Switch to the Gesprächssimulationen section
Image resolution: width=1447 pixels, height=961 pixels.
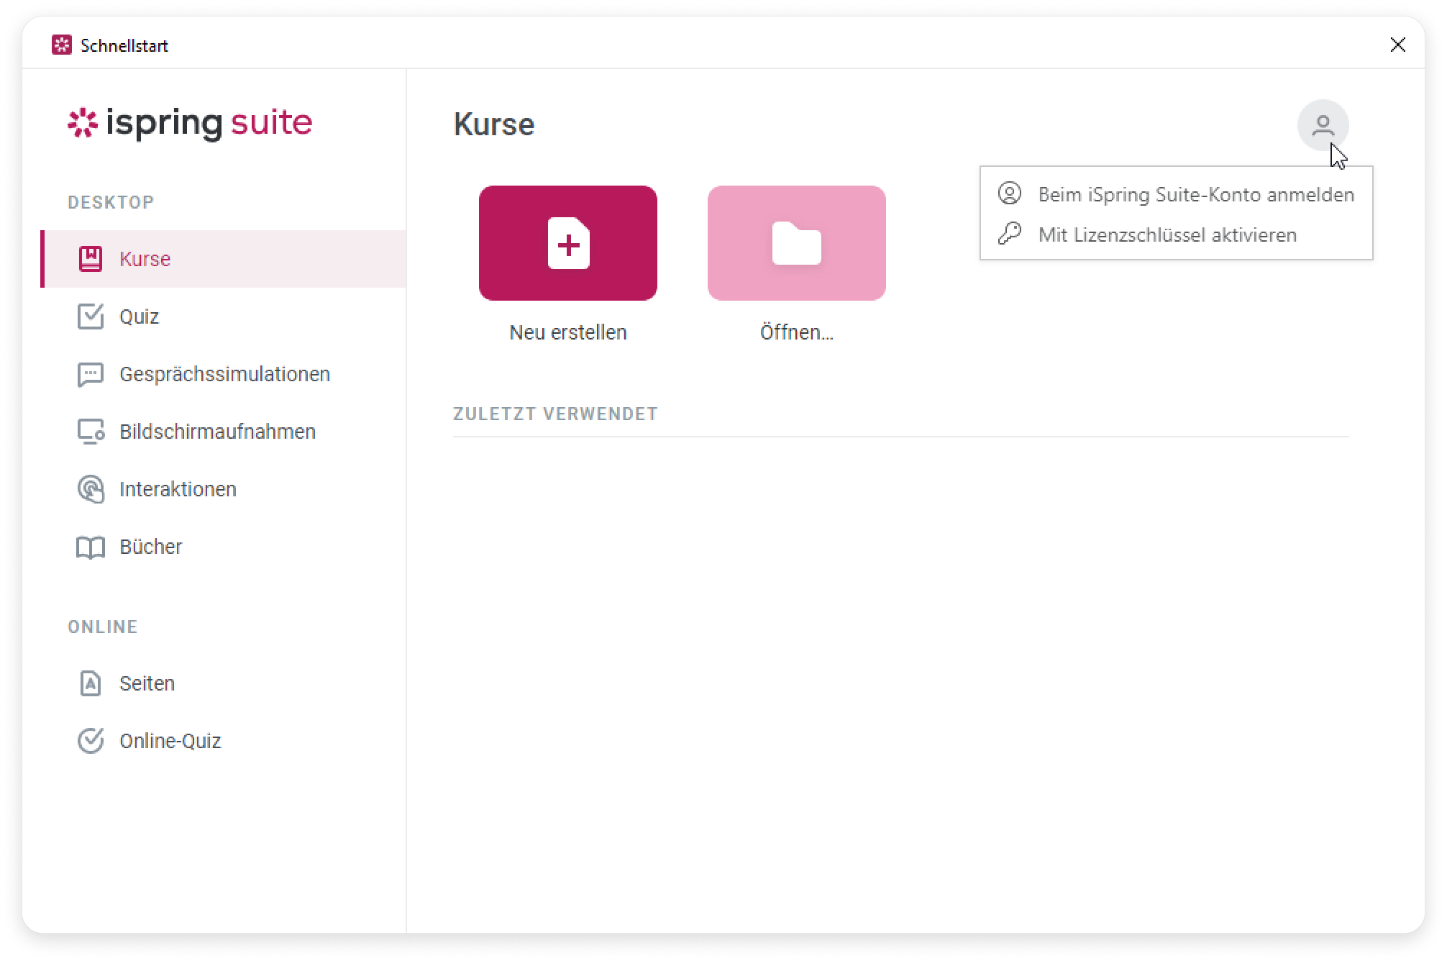click(224, 374)
